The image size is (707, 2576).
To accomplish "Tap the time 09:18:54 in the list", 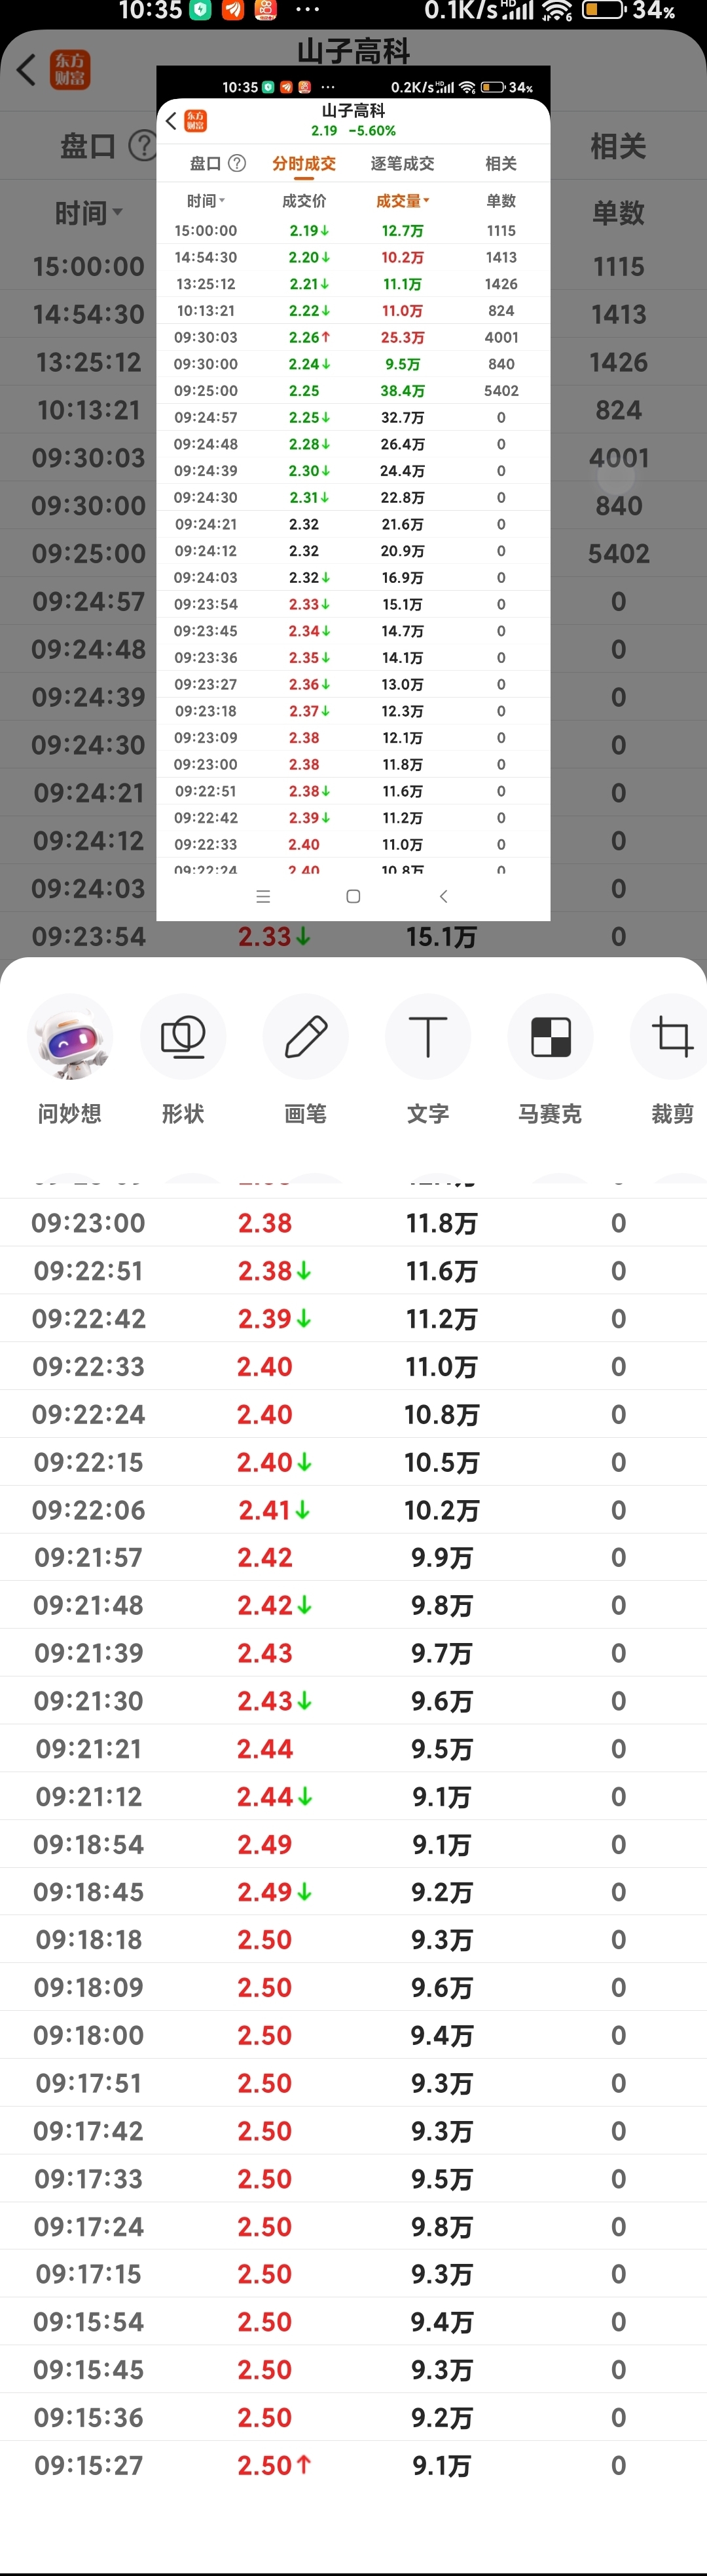I will click(x=89, y=1844).
